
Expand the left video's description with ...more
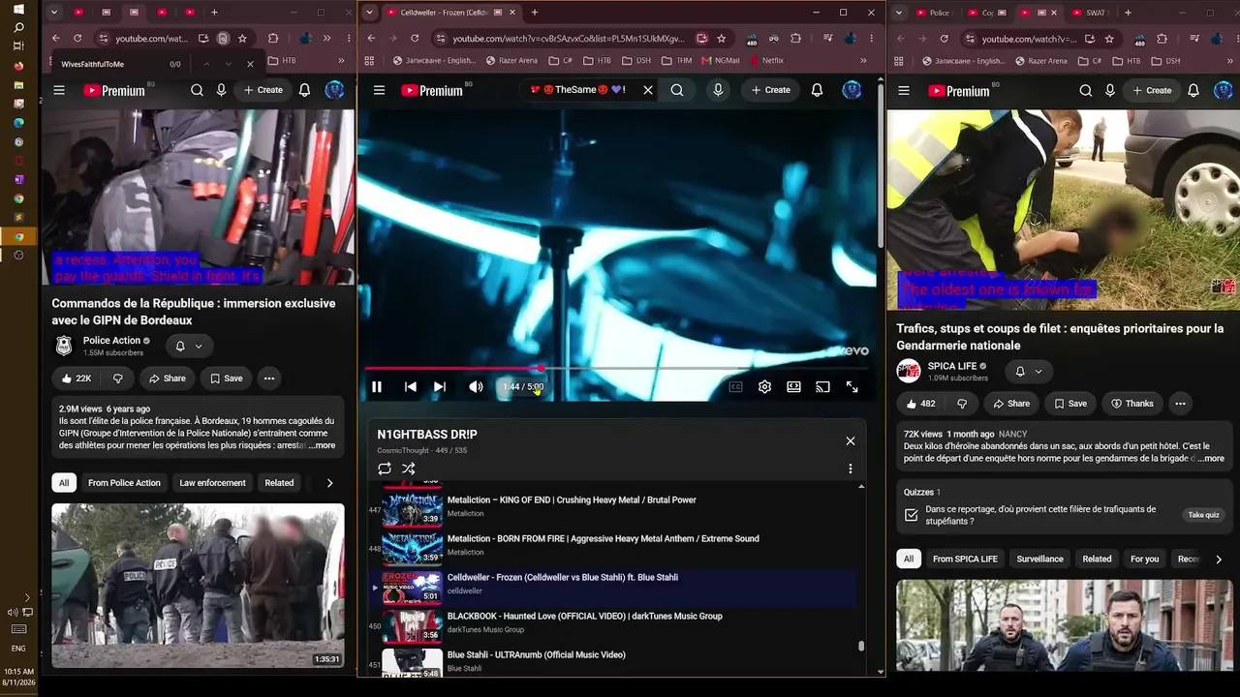pos(322,446)
